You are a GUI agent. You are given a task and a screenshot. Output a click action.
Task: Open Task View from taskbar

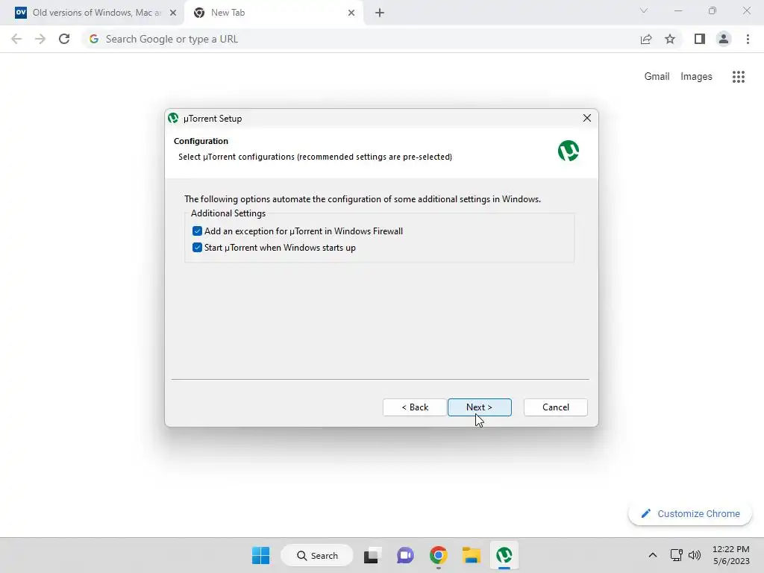coord(372,555)
